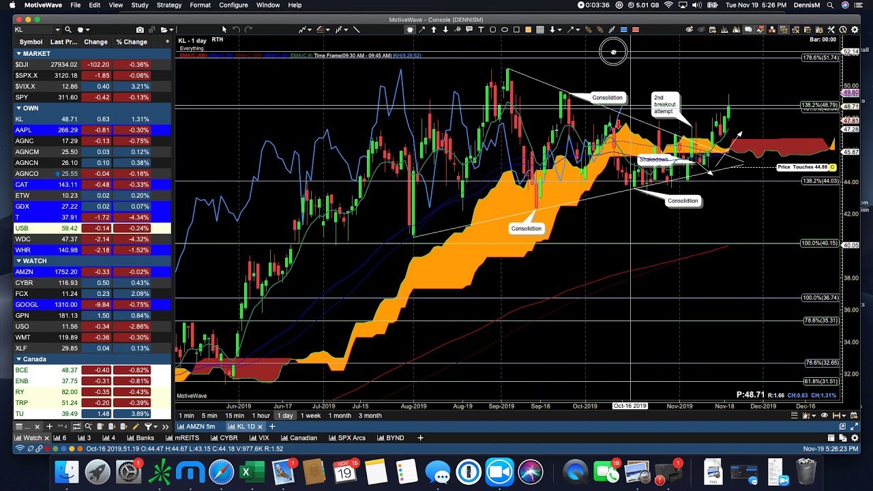Expand the watchlist toolbar overflow chevrons
This screenshot has width=873, height=491.
coord(165,426)
